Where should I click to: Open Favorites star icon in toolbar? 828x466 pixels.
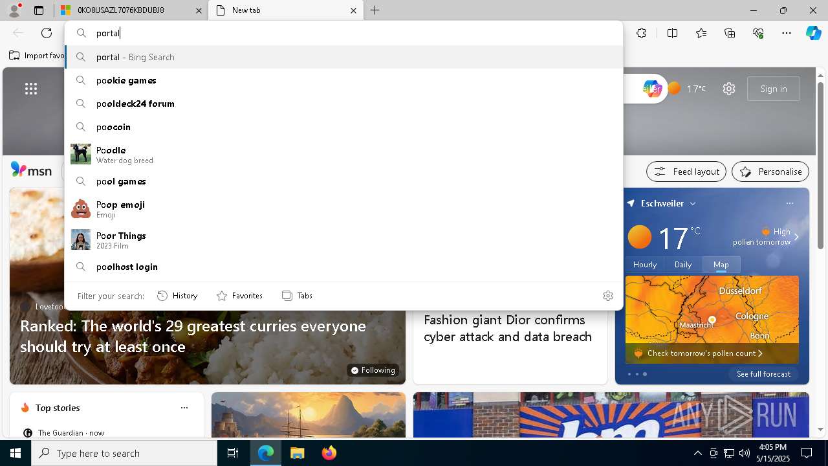701,33
